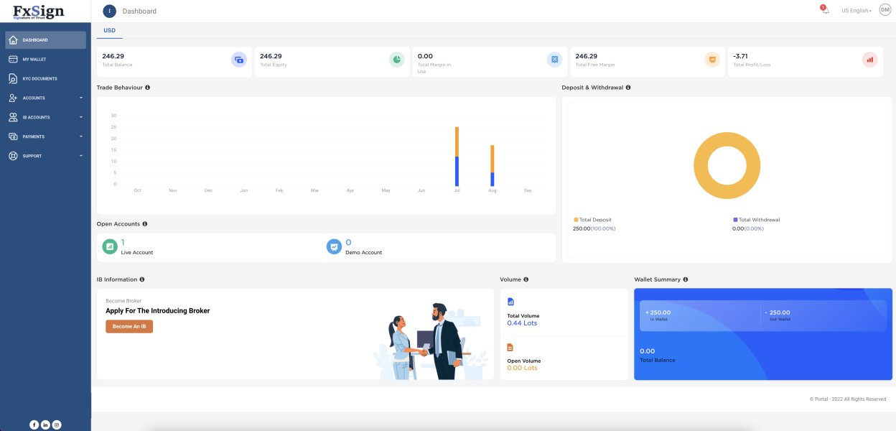Screen dimensions: 896x431
Task: Expand the Accounts sidebar menu
Action: point(46,98)
